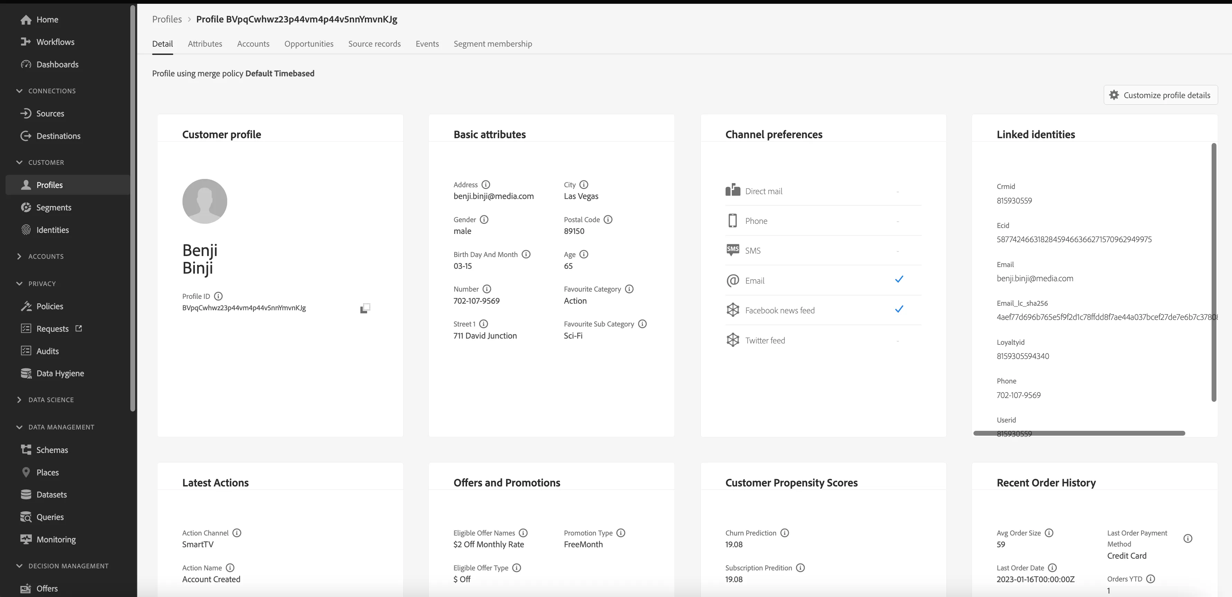This screenshot has width=1232, height=597.
Task: Collapse the DATA MANAGEMENT section
Action: 19,427
